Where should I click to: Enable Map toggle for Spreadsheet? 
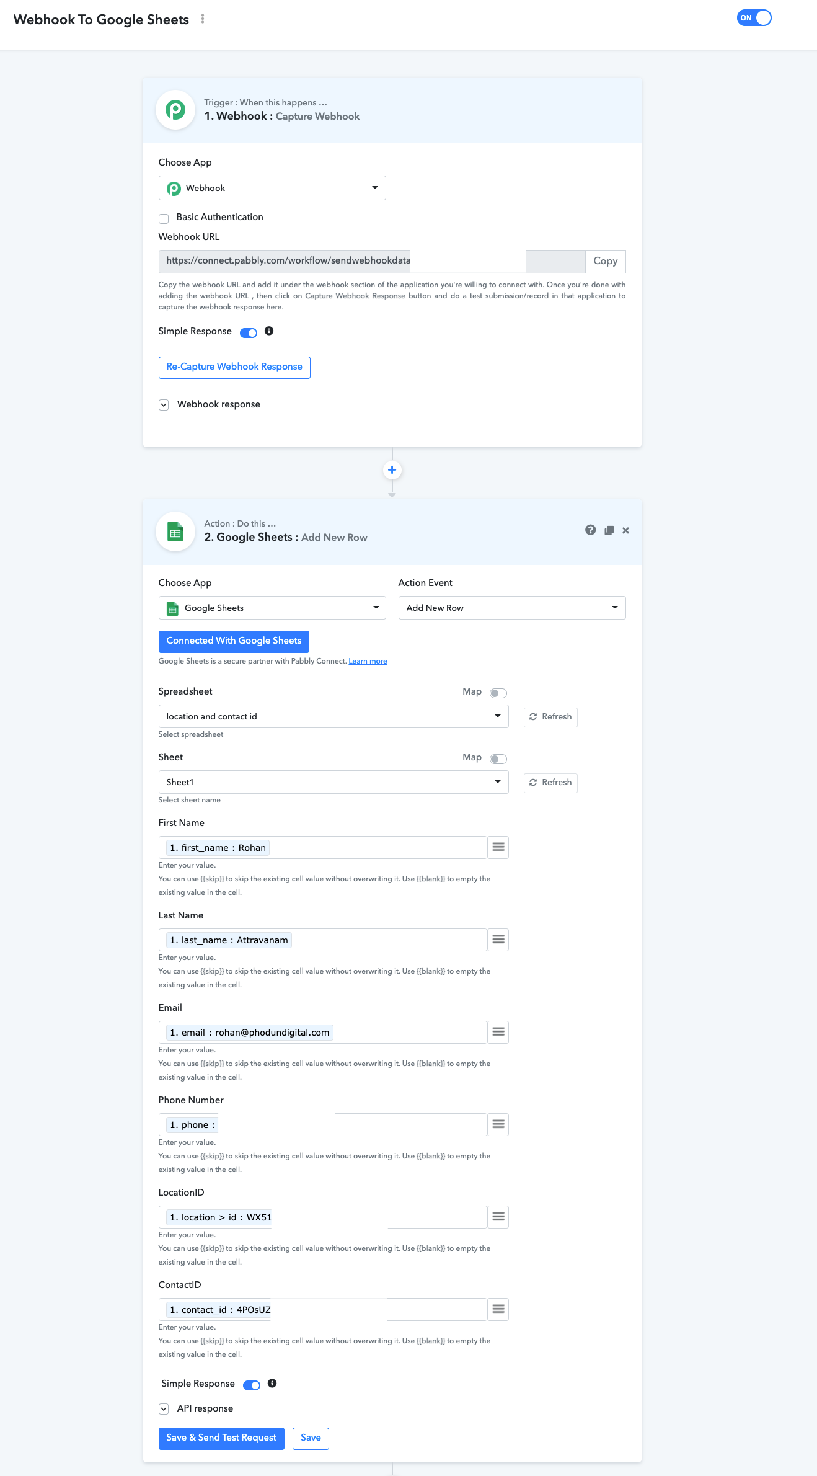click(498, 693)
